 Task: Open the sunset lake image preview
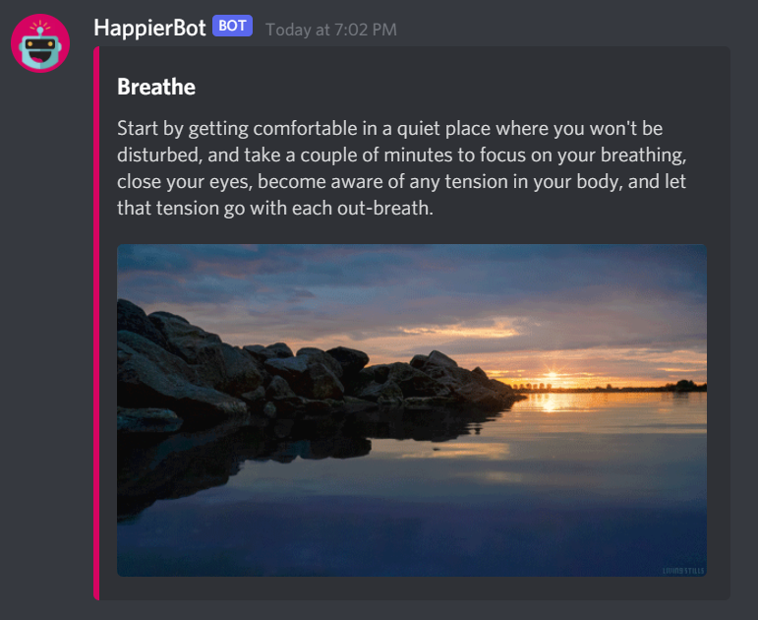412,410
